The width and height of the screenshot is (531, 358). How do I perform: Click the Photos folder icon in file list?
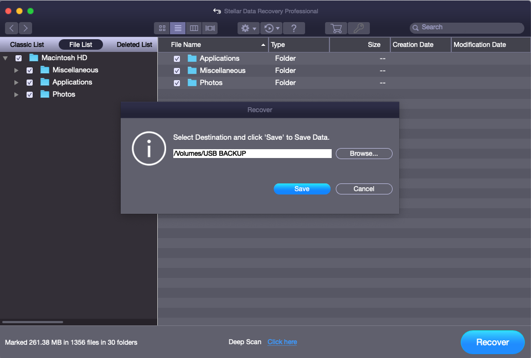point(192,82)
